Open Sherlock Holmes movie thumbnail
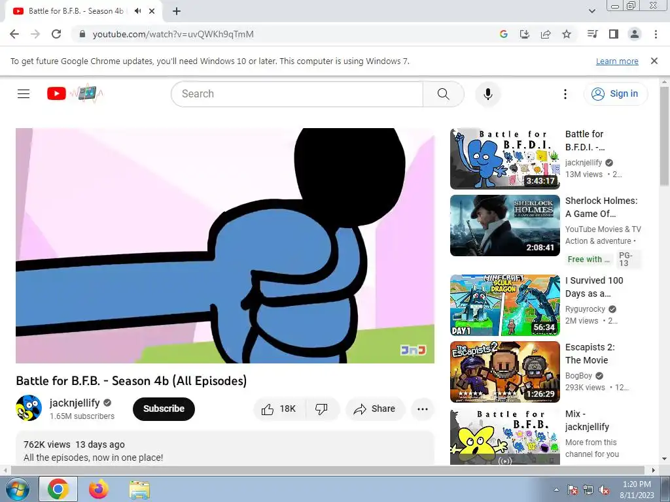This screenshot has width=670, height=502. point(505,226)
